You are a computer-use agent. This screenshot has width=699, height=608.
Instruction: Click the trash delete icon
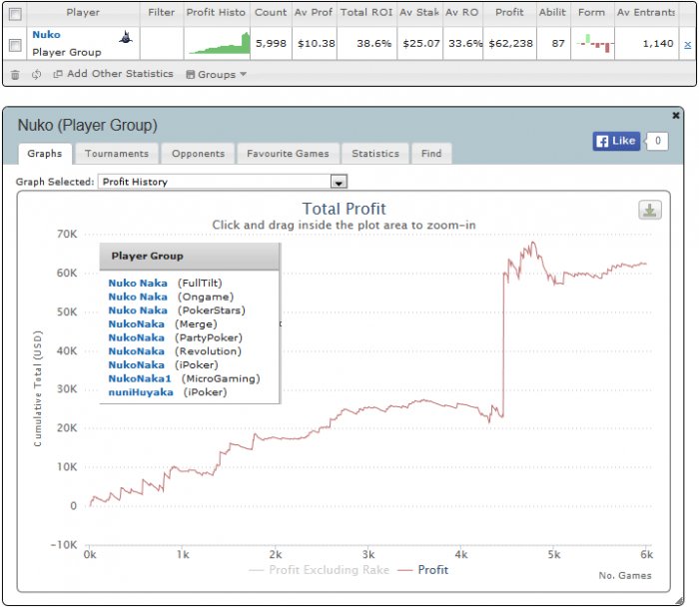click(x=15, y=75)
